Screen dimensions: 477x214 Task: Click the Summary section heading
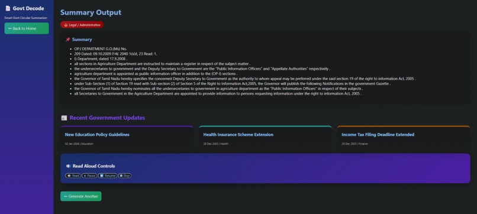pos(82,40)
